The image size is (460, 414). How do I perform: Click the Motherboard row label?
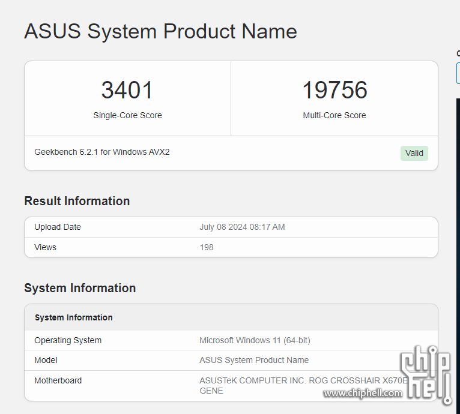[x=58, y=380]
